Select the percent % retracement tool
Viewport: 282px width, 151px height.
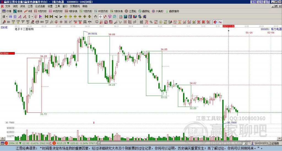(x=151, y=22)
